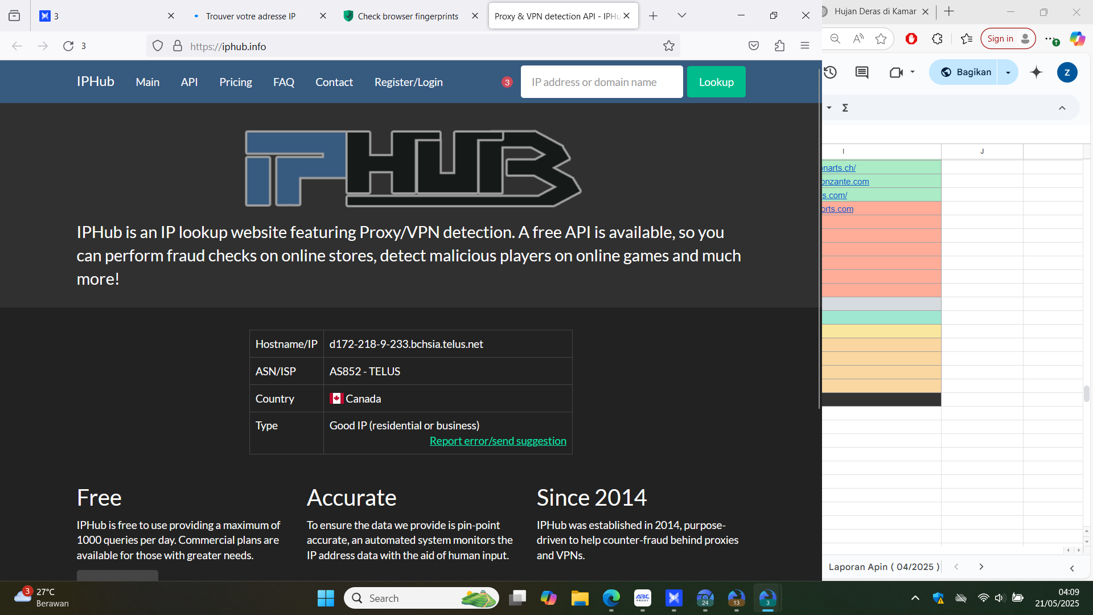This screenshot has height=615, width=1093.
Task: Open spreadsheet version history clock icon
Action: click(x=831, y=72)
